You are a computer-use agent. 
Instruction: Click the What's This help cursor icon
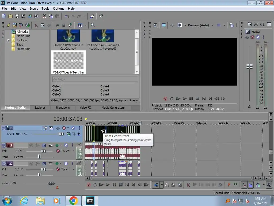point(101,16)
